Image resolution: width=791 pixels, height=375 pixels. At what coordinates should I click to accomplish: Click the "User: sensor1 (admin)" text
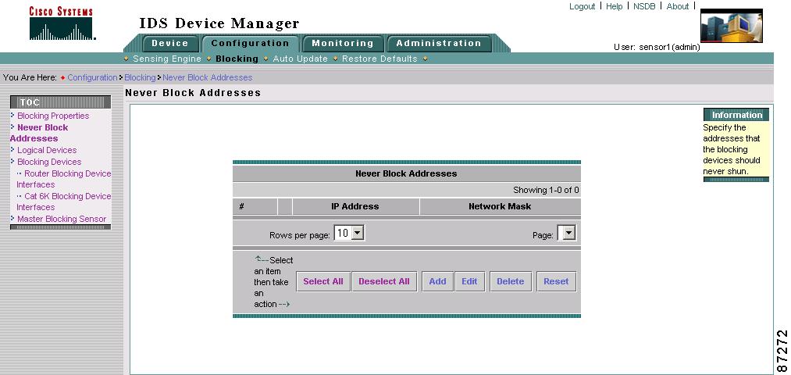[657, 48]
